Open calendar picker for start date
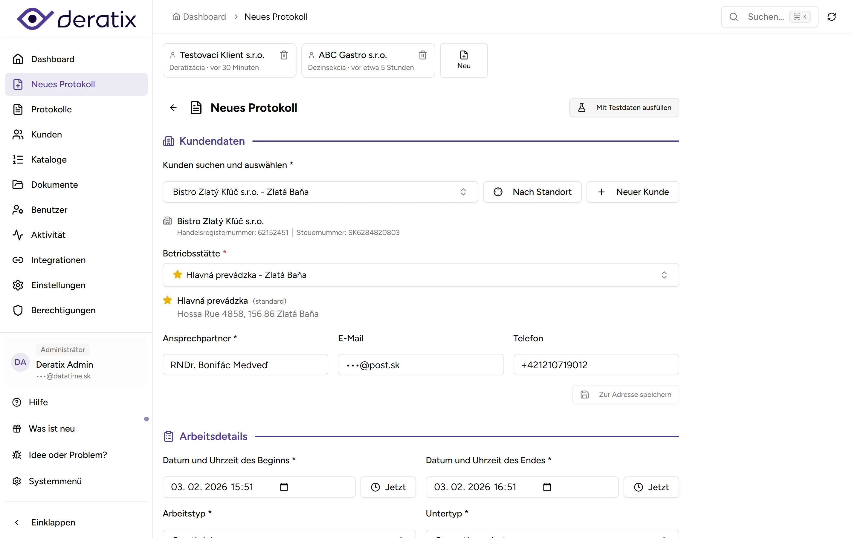This screenshot has height=538, width=852. 284,487
